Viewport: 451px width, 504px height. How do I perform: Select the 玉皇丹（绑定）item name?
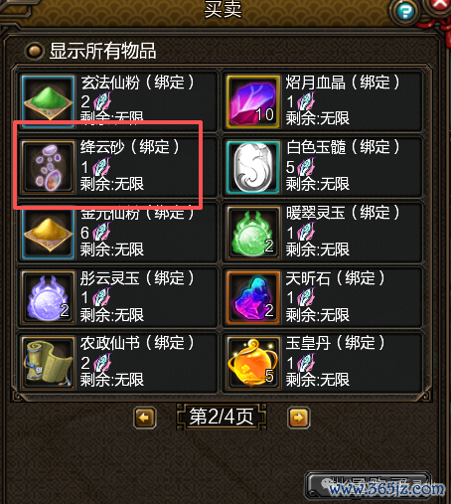point(335,343)
